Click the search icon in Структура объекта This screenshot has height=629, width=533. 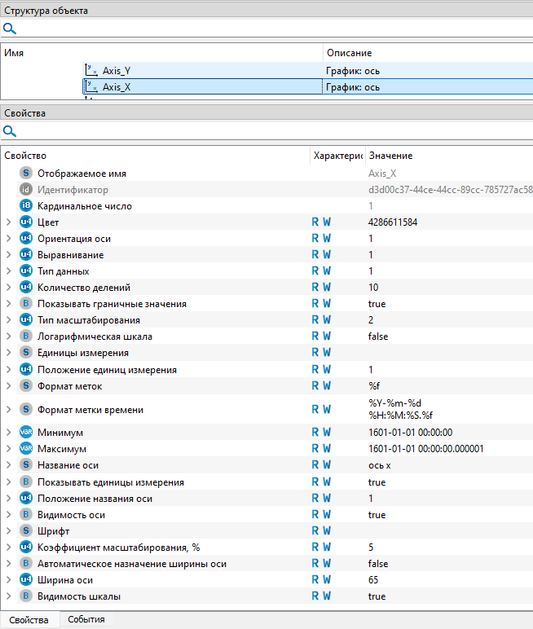10,29
